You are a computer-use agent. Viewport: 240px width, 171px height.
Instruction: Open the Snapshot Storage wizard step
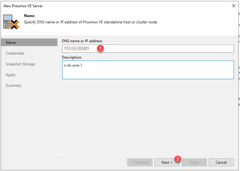click(21, 64)
